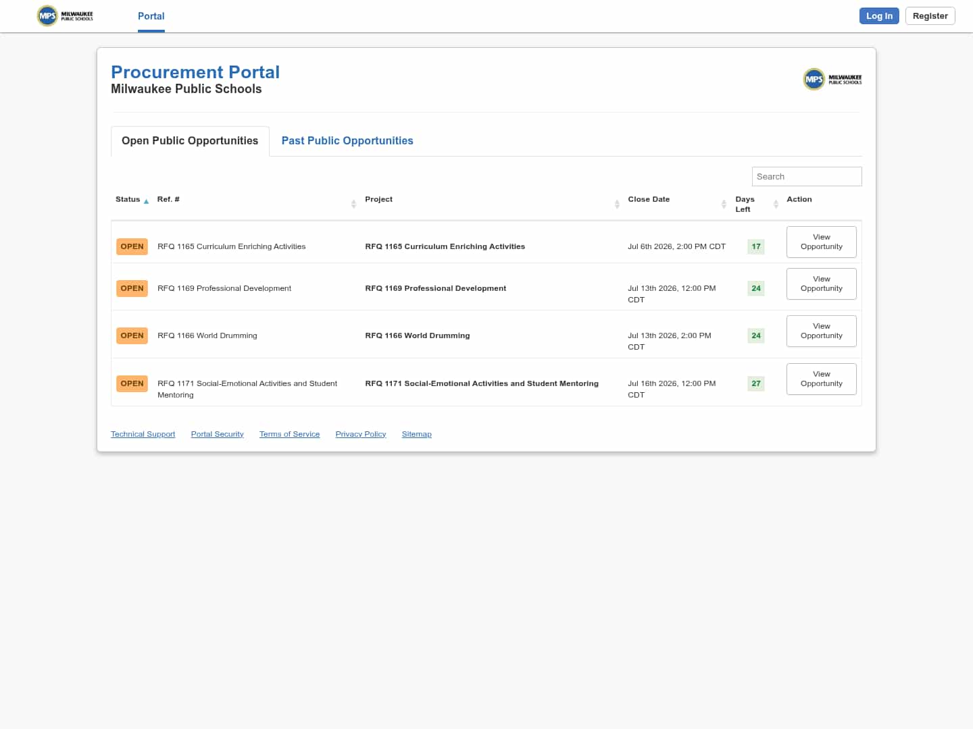
Task: Click the Action column header label
Action: [x=799, y=199]
